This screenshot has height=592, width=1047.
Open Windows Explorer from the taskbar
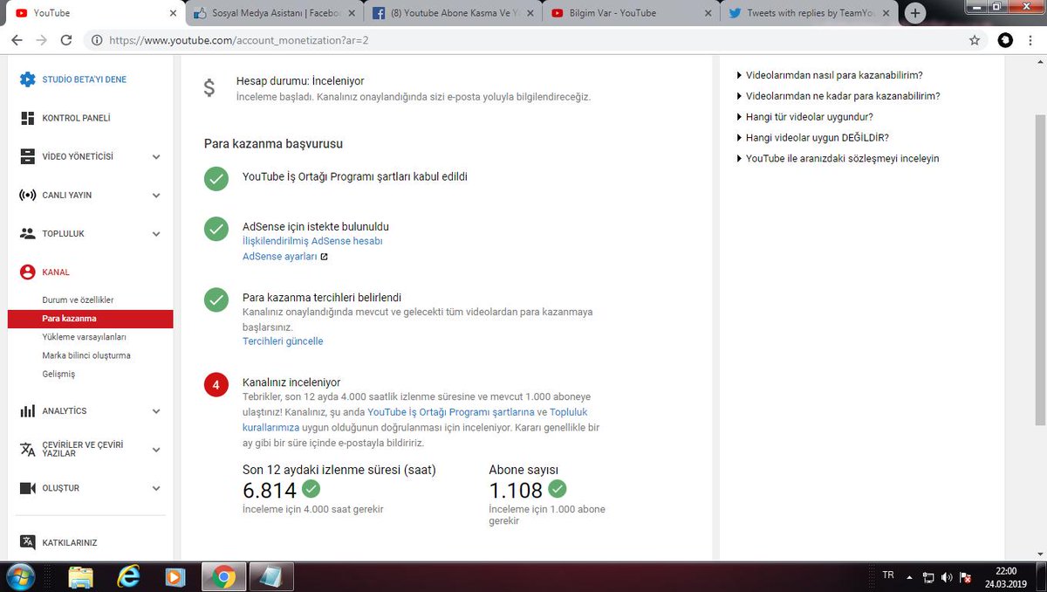(x=80, y=576)
